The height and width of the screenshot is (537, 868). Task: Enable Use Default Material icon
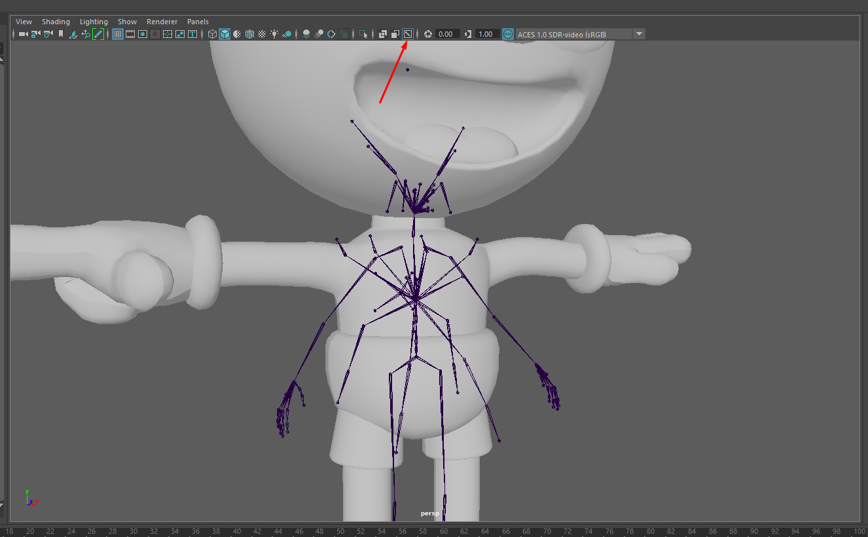pos(237,34)
